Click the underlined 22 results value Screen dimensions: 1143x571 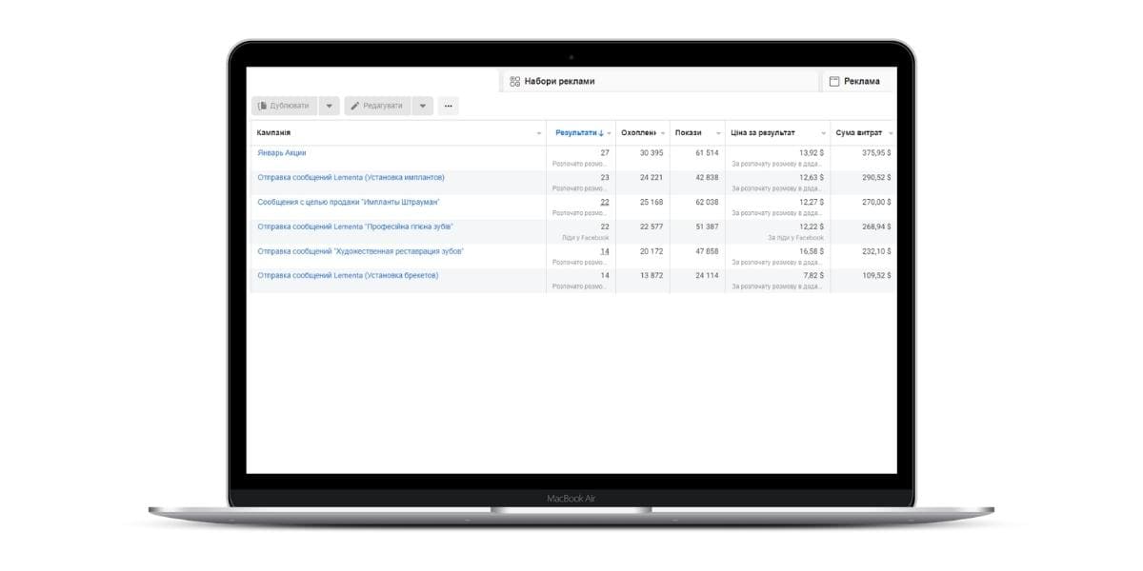(604, 203)
